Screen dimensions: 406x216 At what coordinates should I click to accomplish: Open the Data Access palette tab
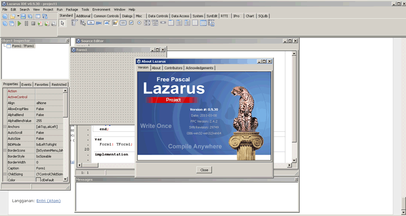[180, 16]
